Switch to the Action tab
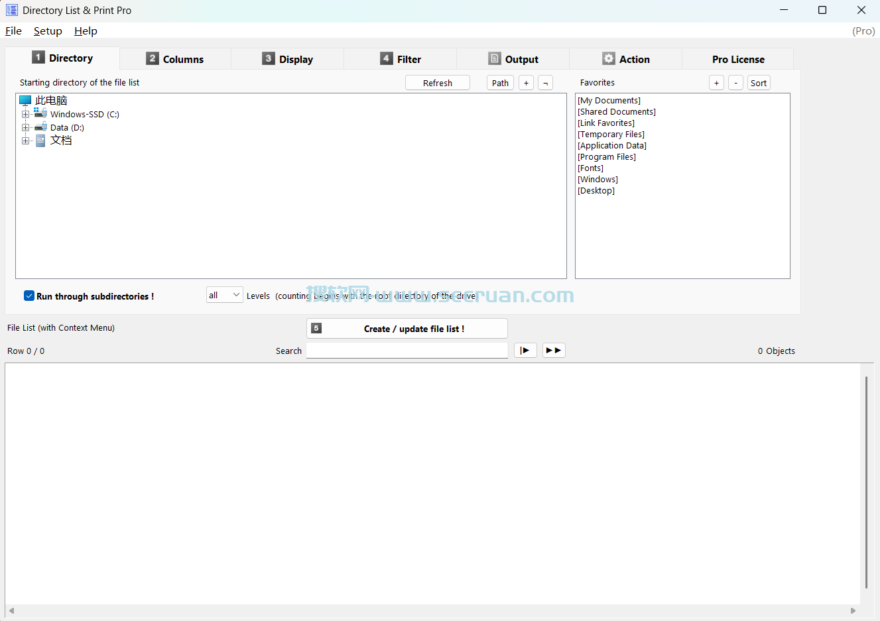 [626, 59]
